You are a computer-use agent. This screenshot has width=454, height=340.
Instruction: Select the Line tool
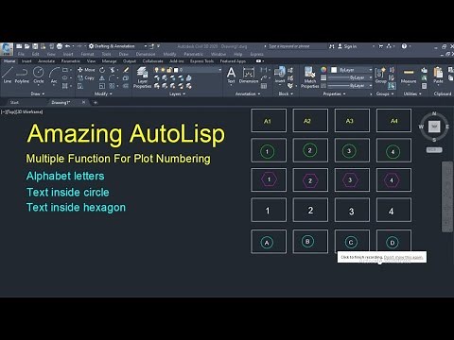(8, 75)
